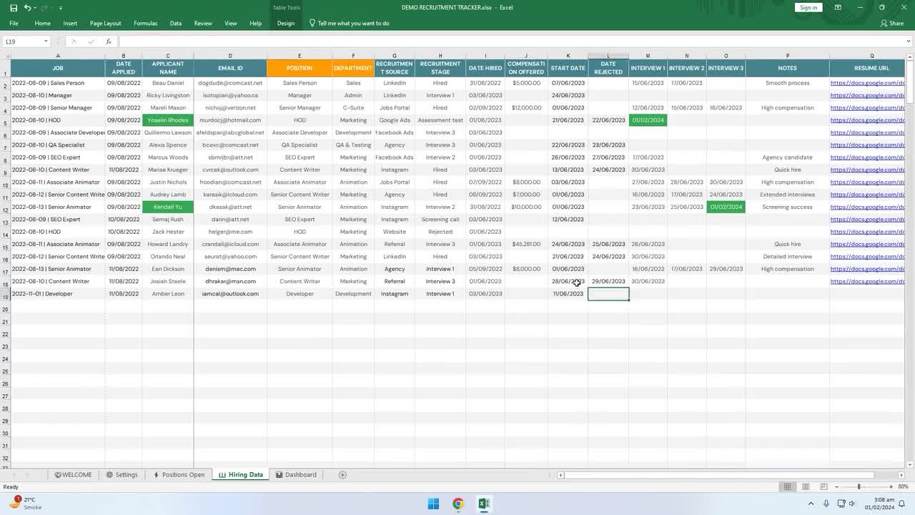Switch to the Home ribbon tab

click(x=43, y=24)
